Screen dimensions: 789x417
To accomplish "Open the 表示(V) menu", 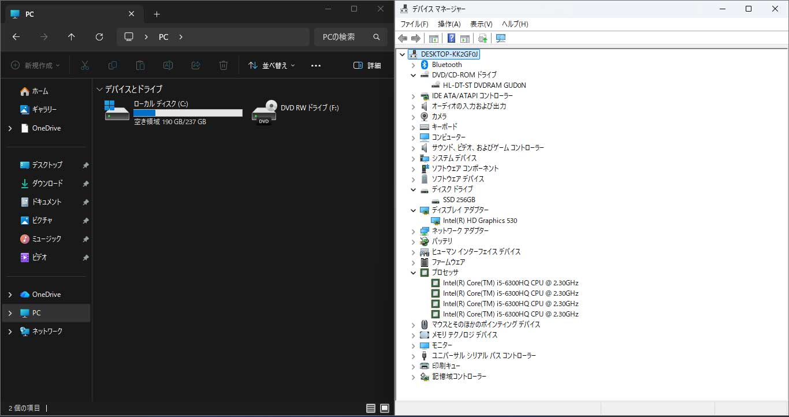I will tap(481, 24).
